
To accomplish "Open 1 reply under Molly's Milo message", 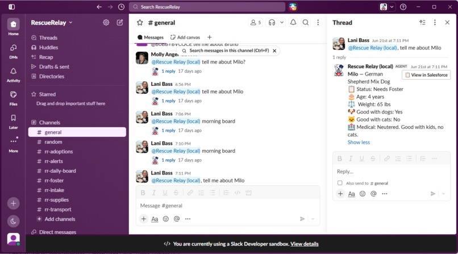I will 168,71.
